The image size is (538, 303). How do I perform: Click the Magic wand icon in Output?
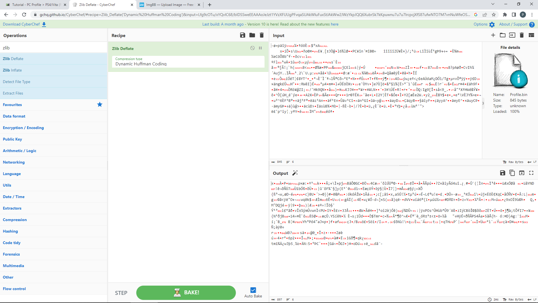pyautogui.click(x=295, y=173)
